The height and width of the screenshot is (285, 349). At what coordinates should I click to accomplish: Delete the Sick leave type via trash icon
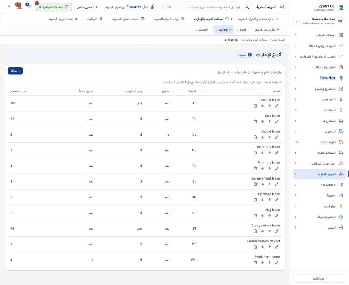click(x=255, y=121)
